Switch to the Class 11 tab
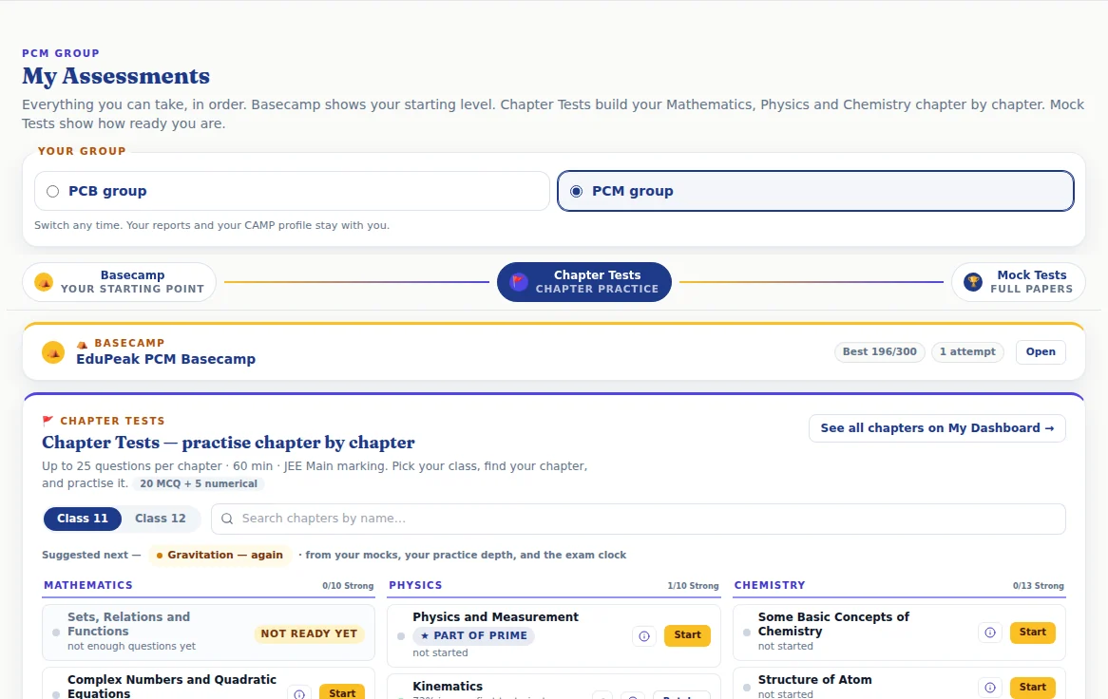This screenshot has height=699, width=1108. tap(83, 519)
